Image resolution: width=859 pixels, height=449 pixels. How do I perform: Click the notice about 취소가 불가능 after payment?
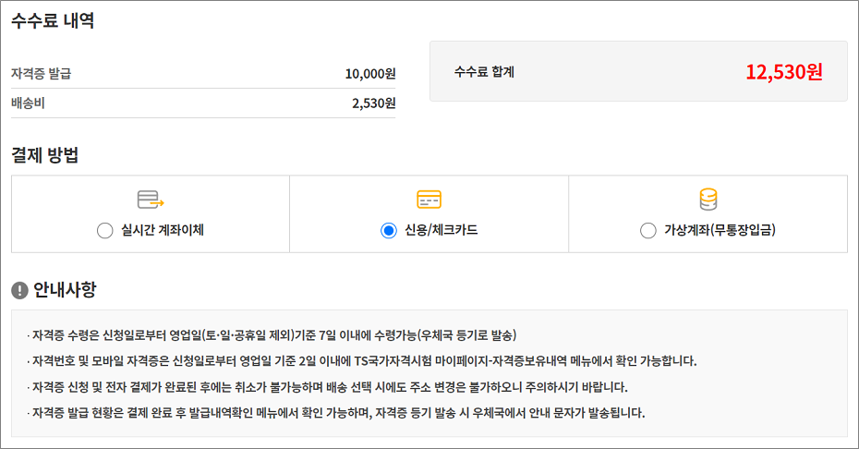click(x=327, y=387)
